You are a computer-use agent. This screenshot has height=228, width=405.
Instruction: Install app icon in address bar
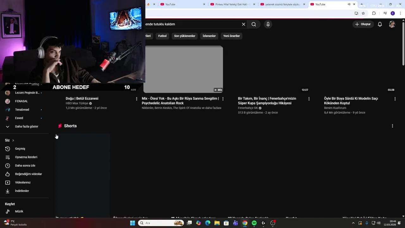coord(356,13)
